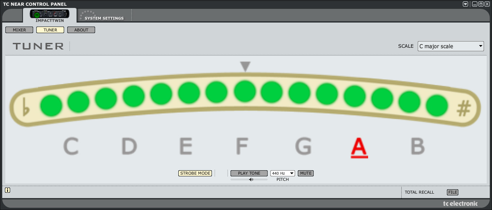Open the About page

(x=81, y=30)
